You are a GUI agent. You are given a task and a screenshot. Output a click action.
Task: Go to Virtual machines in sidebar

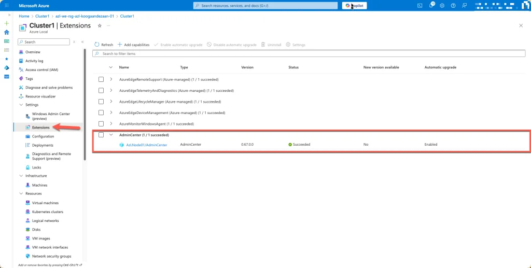(45, 203)
